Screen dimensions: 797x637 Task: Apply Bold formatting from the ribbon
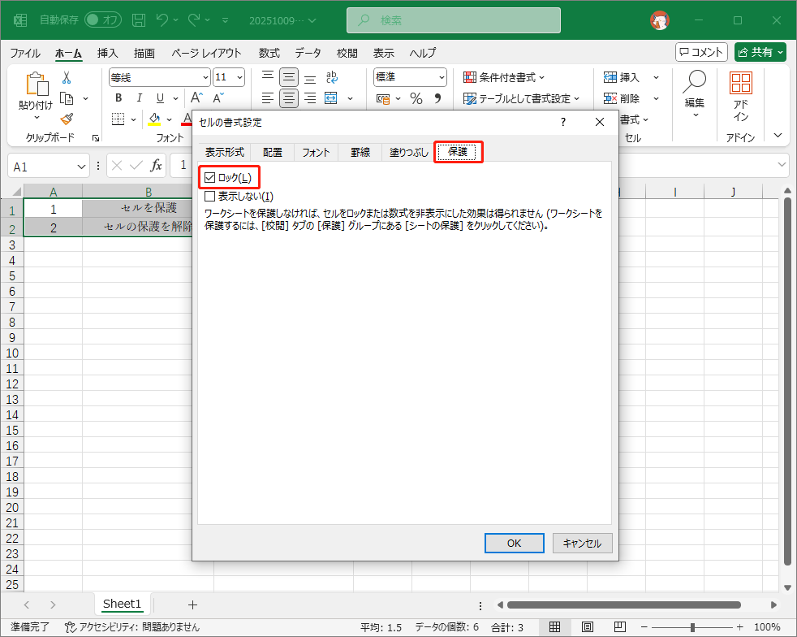point(118,98)
